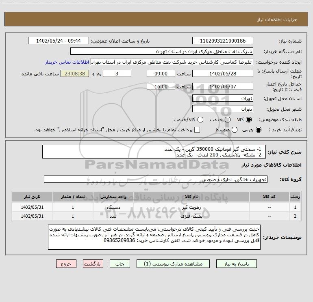Viewport: 313px width, 302px height.
Task: Select the خدمت radio button
Action: pyautogui.click(x=228, y=120)
